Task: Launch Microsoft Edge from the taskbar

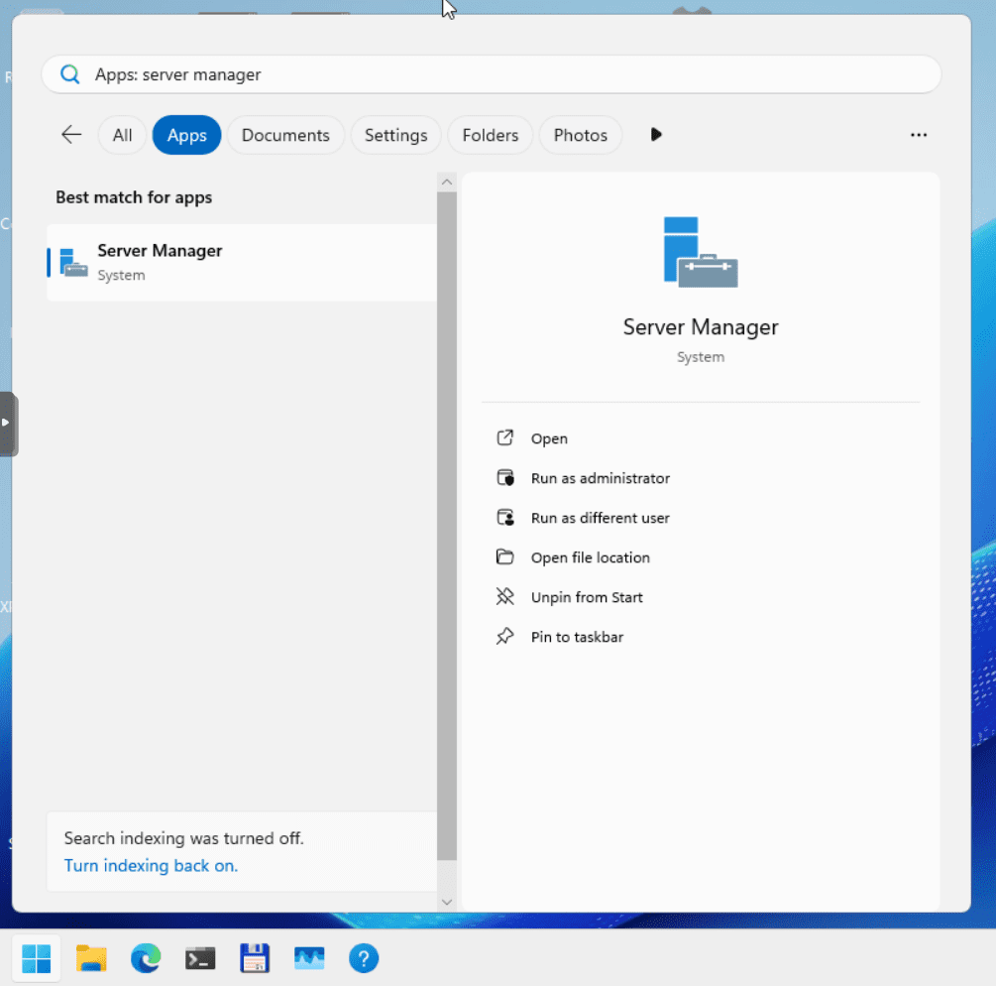Action: click(x=146, y=958)
